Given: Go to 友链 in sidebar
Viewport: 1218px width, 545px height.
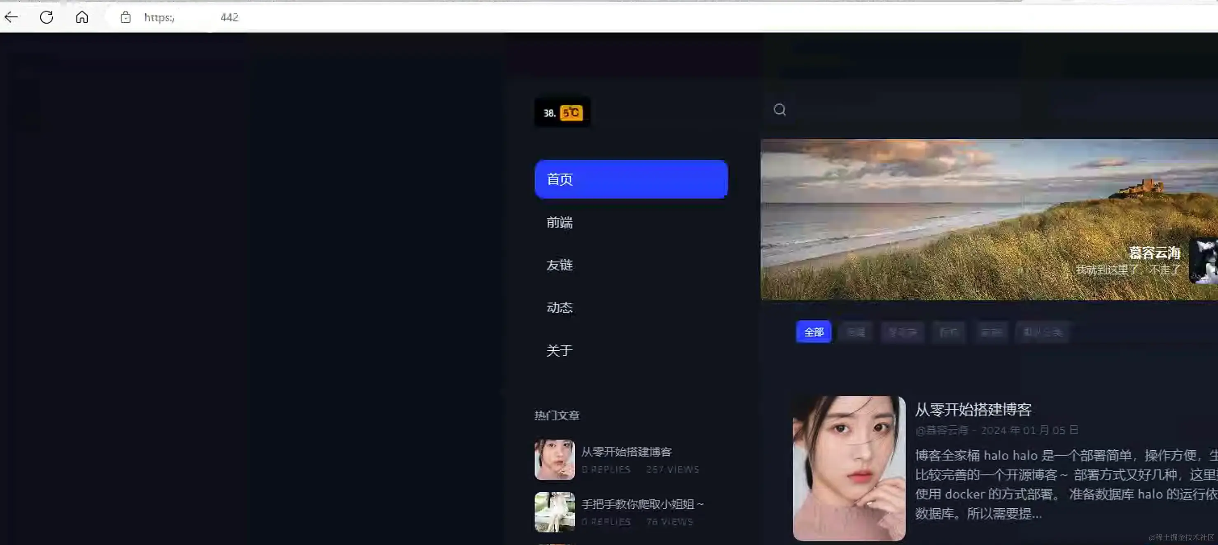Looking at the screenshot, I should 560,265.
